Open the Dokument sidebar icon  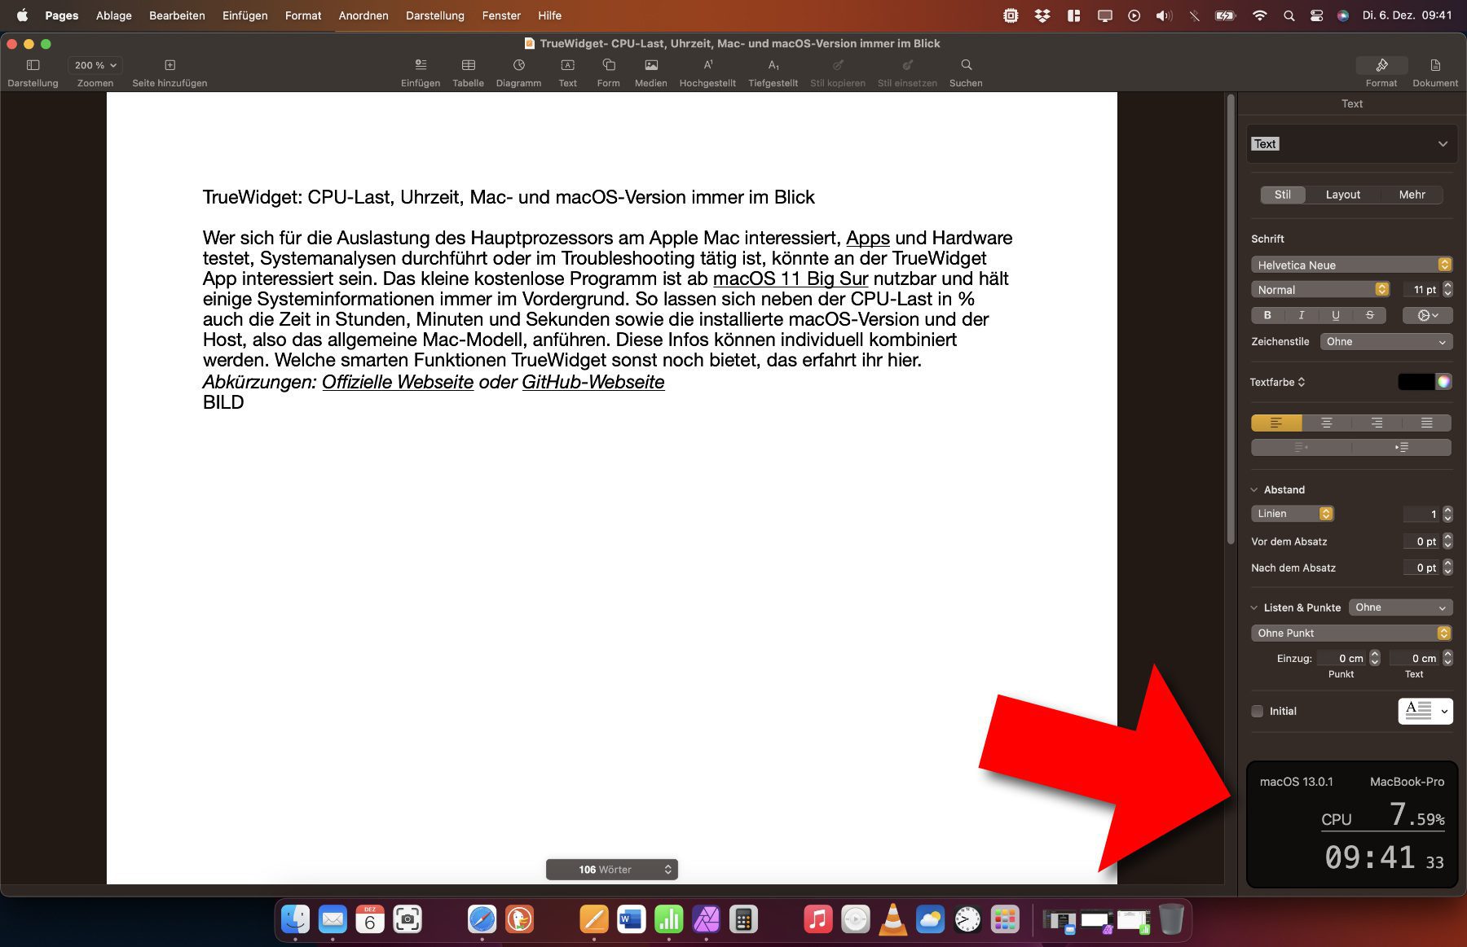(x=1435, y=65)
